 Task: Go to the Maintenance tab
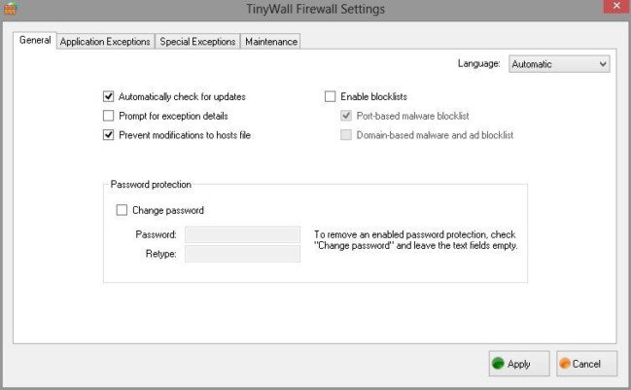point(271,42)
